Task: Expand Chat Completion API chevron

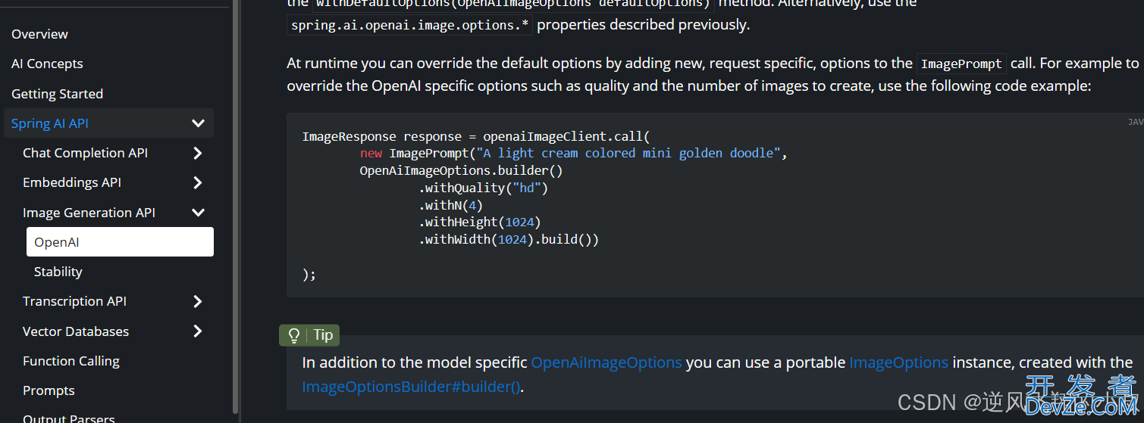Action: [198, 153]
